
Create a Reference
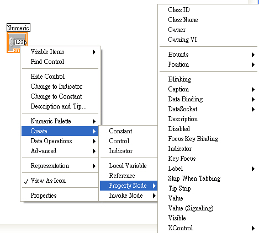click(129, 176)
